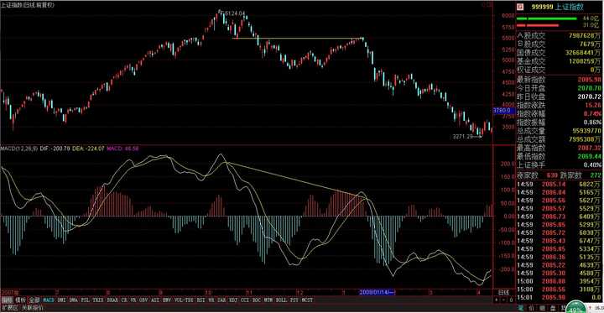604x313 pixels.
Task: Select the 笔 tab in the bottom-right panel
Action: pos(520,308)
